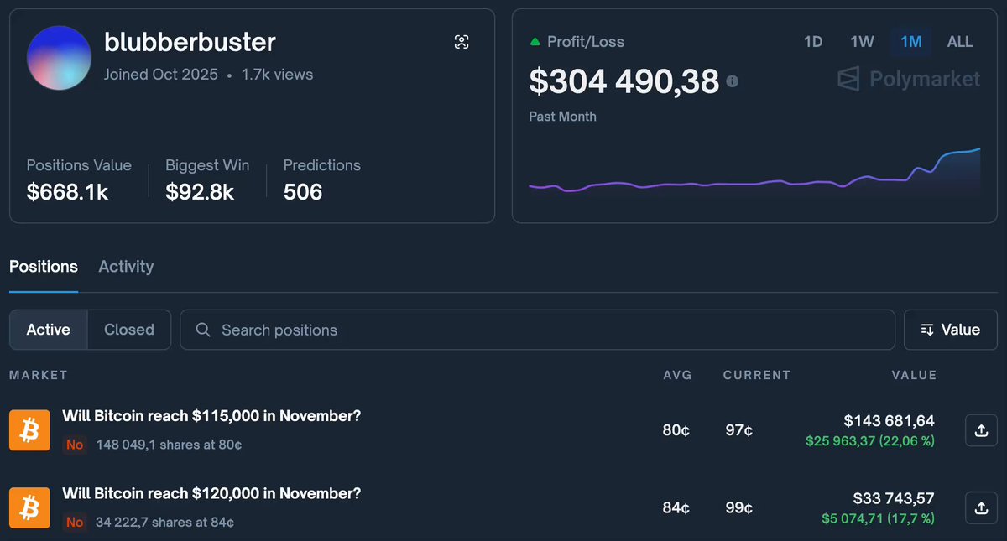Click the 84¢ average price
1007x541 pixels.
676,507
